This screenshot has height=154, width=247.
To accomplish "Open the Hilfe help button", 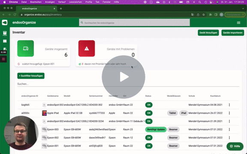I will click(x=235, y=146).
